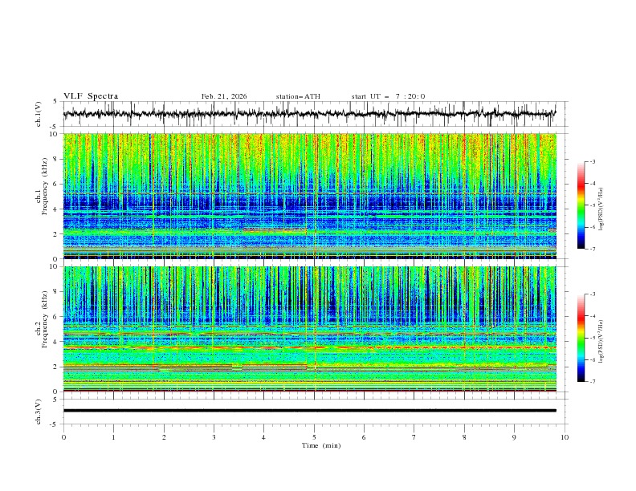Click the ch.1 voltage waveform trace panel
The image size is (636, 491).
coord(309,114)
